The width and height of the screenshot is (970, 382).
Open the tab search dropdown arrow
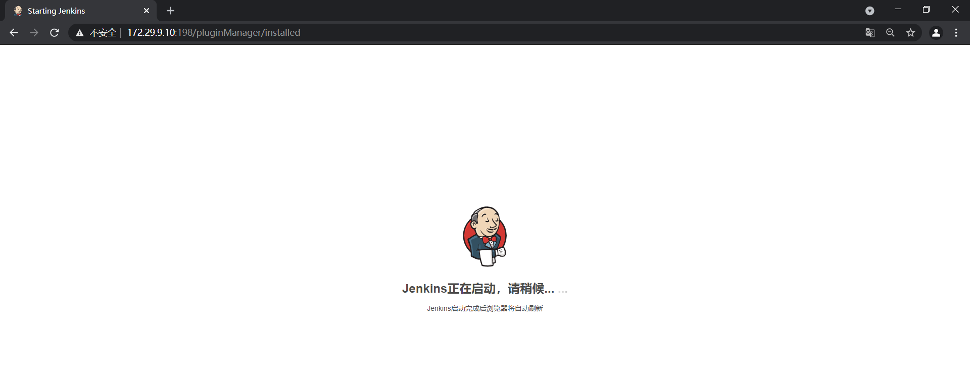point(869,11)
